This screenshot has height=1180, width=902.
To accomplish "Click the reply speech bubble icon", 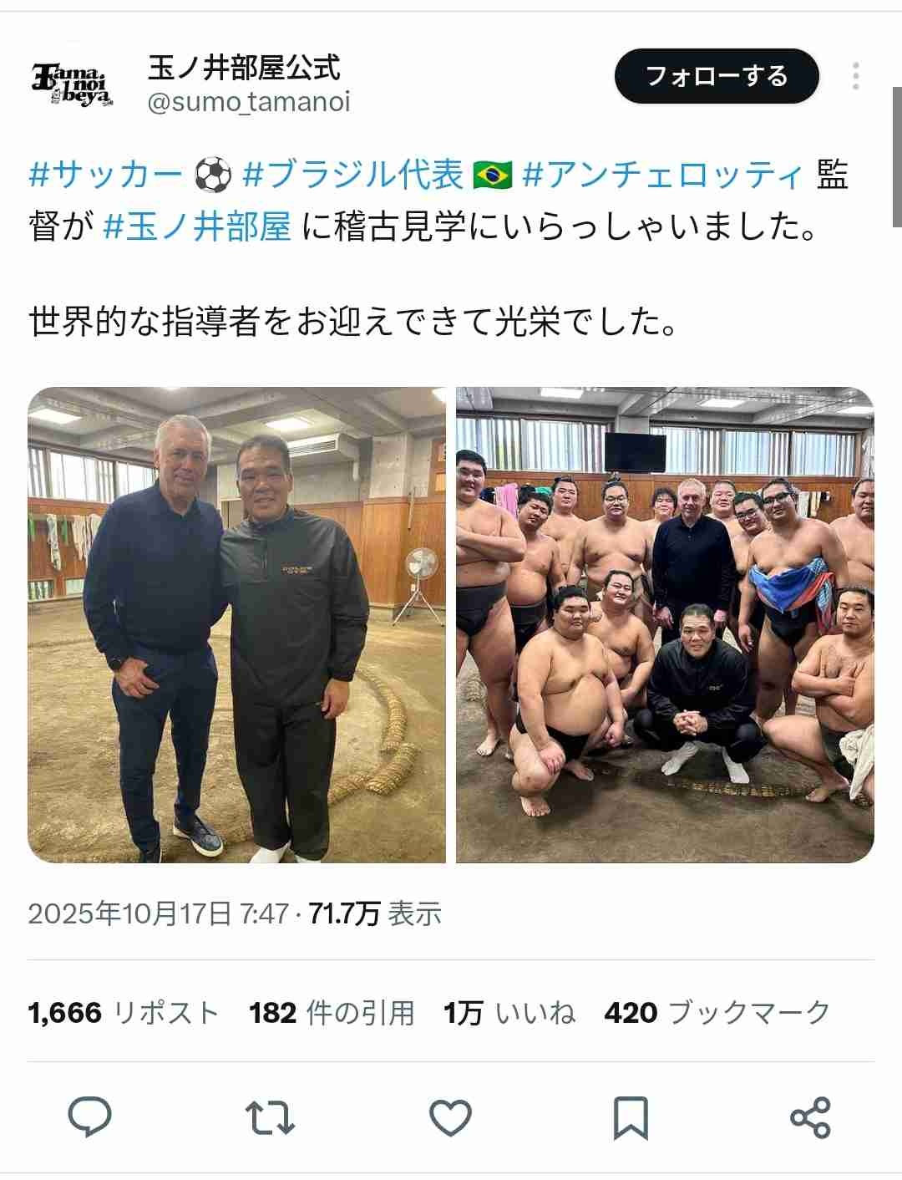I will click(90, 1117).
